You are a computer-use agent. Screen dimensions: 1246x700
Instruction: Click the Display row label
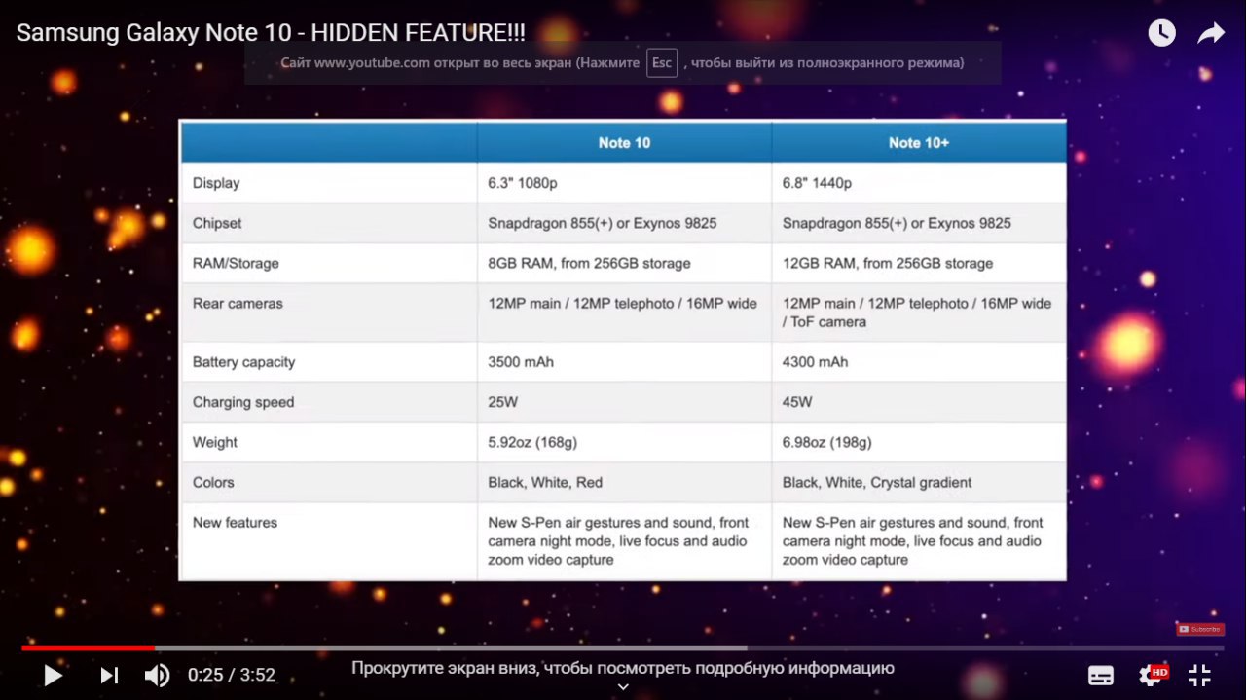216,183
